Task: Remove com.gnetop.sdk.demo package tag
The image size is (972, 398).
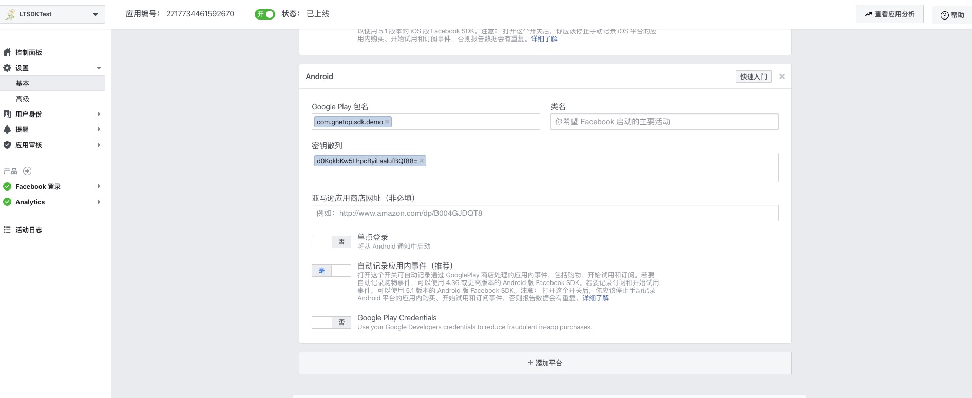Action: pyautogui.click(x=387, y=122)
